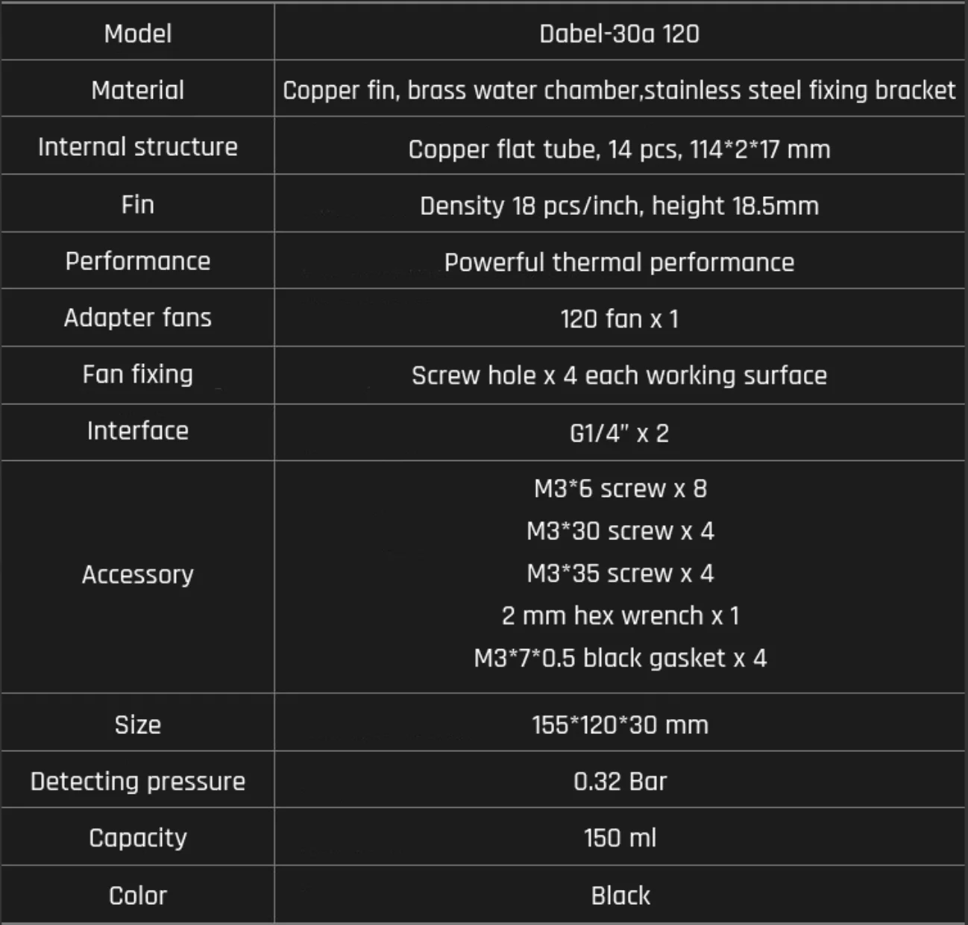Image resolution: width=968 pixels, height=925 pixels.
Task: Select the copper fin material description
Action: coord(619,90)
